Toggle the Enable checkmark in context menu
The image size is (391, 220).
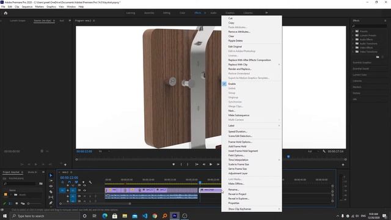[x=224, y=84]
